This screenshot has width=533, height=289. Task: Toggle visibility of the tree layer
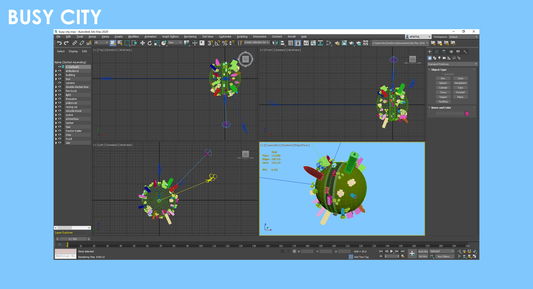[x=59, y=135]
